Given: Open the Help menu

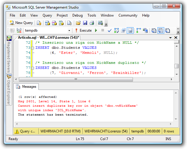Looking at the screenshot, I should [x=146, y=15].
